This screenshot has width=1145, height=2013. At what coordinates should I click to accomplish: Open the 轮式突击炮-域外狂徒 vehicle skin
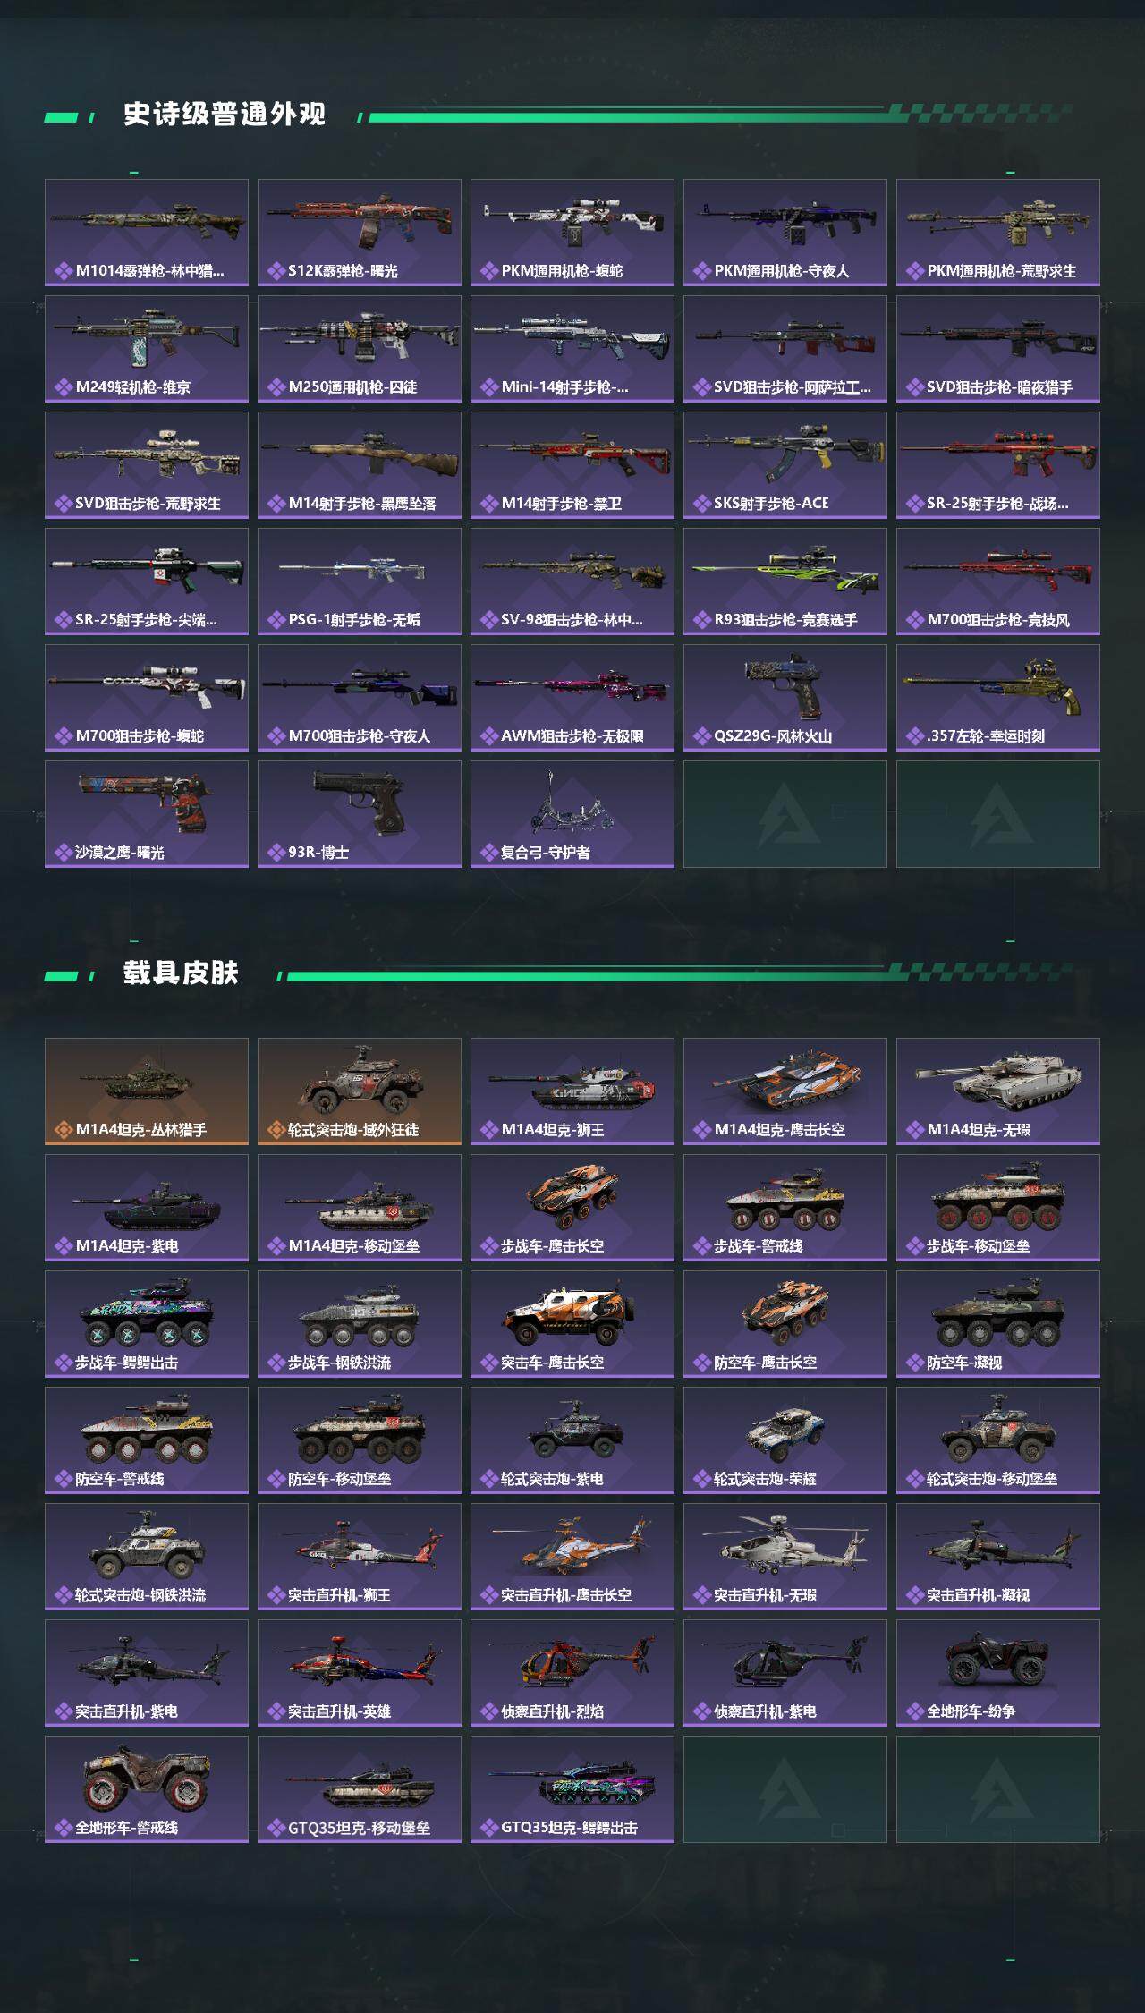pyautogui.click(x=360, y=1091)
